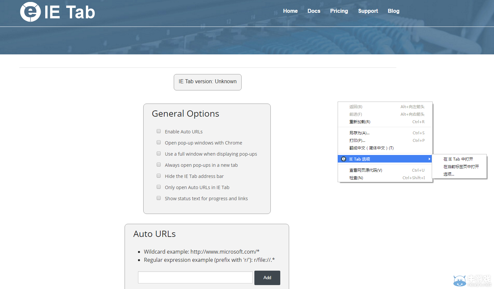Choose 翻成中文（简体中文）(T) entry
The width and height of the screenshot is (494, 289).
[385, 148]
